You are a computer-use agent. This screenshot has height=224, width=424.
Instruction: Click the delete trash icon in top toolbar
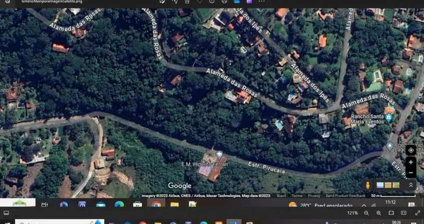[x=187, y=1]
